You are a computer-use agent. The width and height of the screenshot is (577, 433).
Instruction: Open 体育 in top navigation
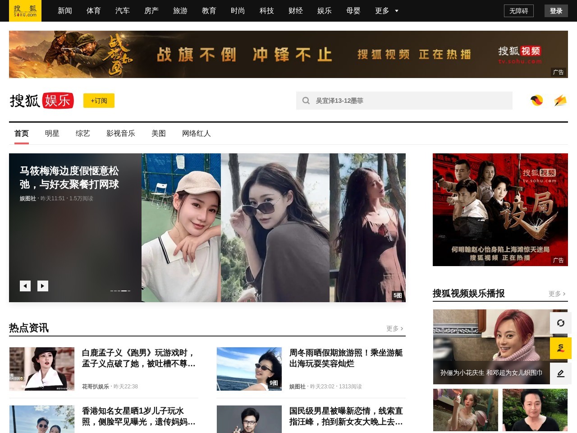point(94,11)
